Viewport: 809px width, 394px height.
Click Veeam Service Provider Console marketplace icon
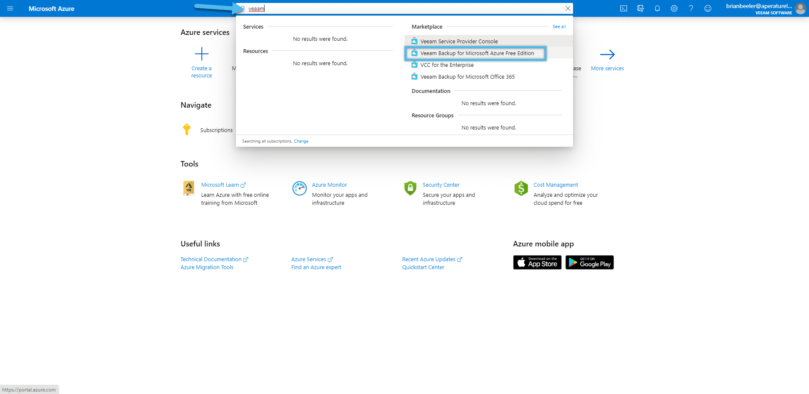(x=415, y=41)
